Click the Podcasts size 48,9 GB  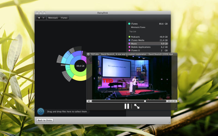pos(163,37)
